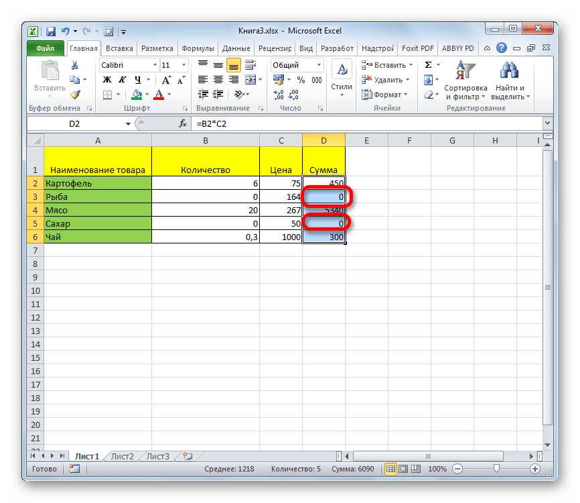Viewport: 580px width, 503px height.
Task: Open the Name Box dropdown arrow
Action: 128,124
